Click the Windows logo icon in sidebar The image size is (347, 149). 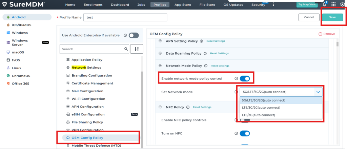coord(8,33)
